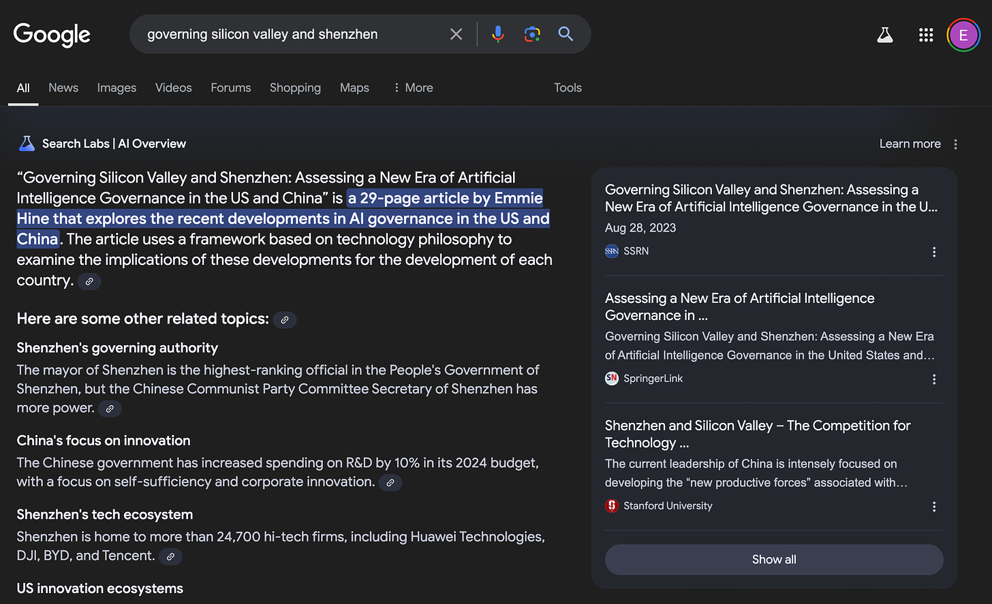Switch to the Videos tab
992x604 pixels.
click(174, 88)
